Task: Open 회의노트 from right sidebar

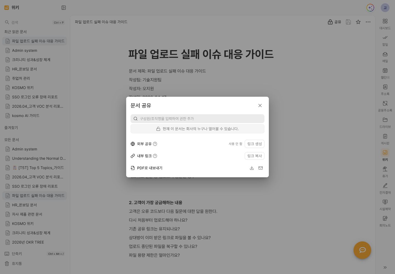Action: tap(385, 221)
